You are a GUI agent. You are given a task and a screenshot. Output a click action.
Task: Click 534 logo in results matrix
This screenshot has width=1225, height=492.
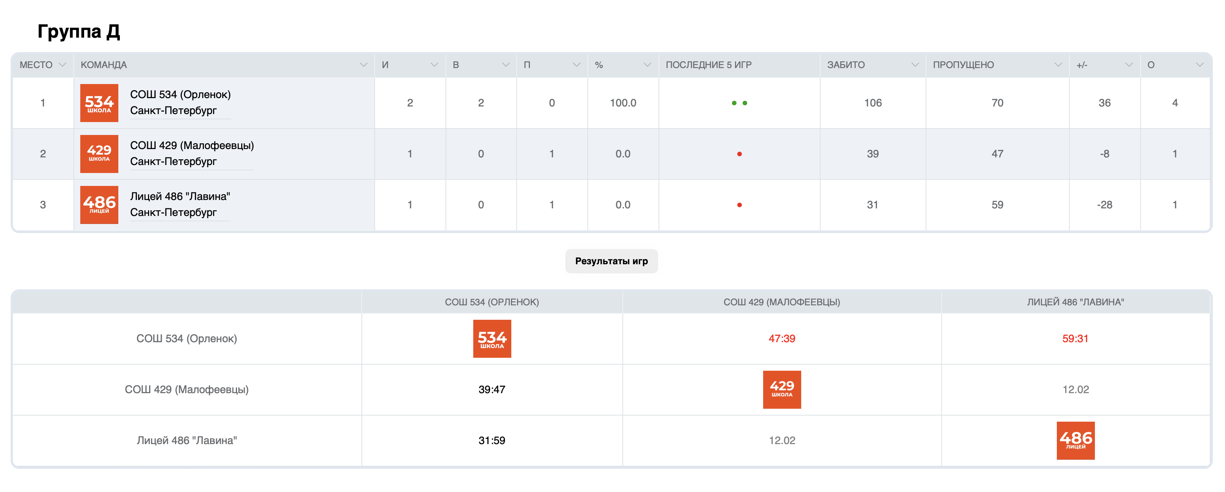click(x=492, y=338)
